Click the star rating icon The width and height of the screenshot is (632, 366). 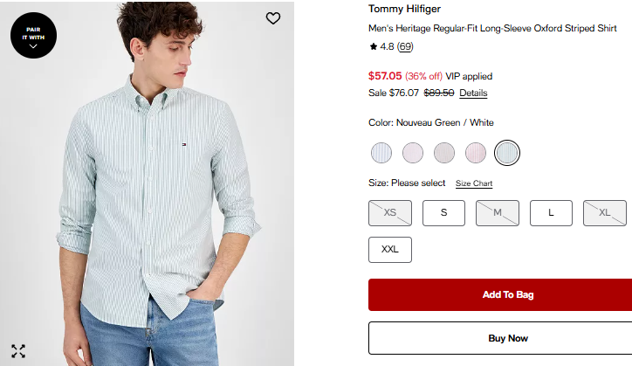click(x=374, y=47)
